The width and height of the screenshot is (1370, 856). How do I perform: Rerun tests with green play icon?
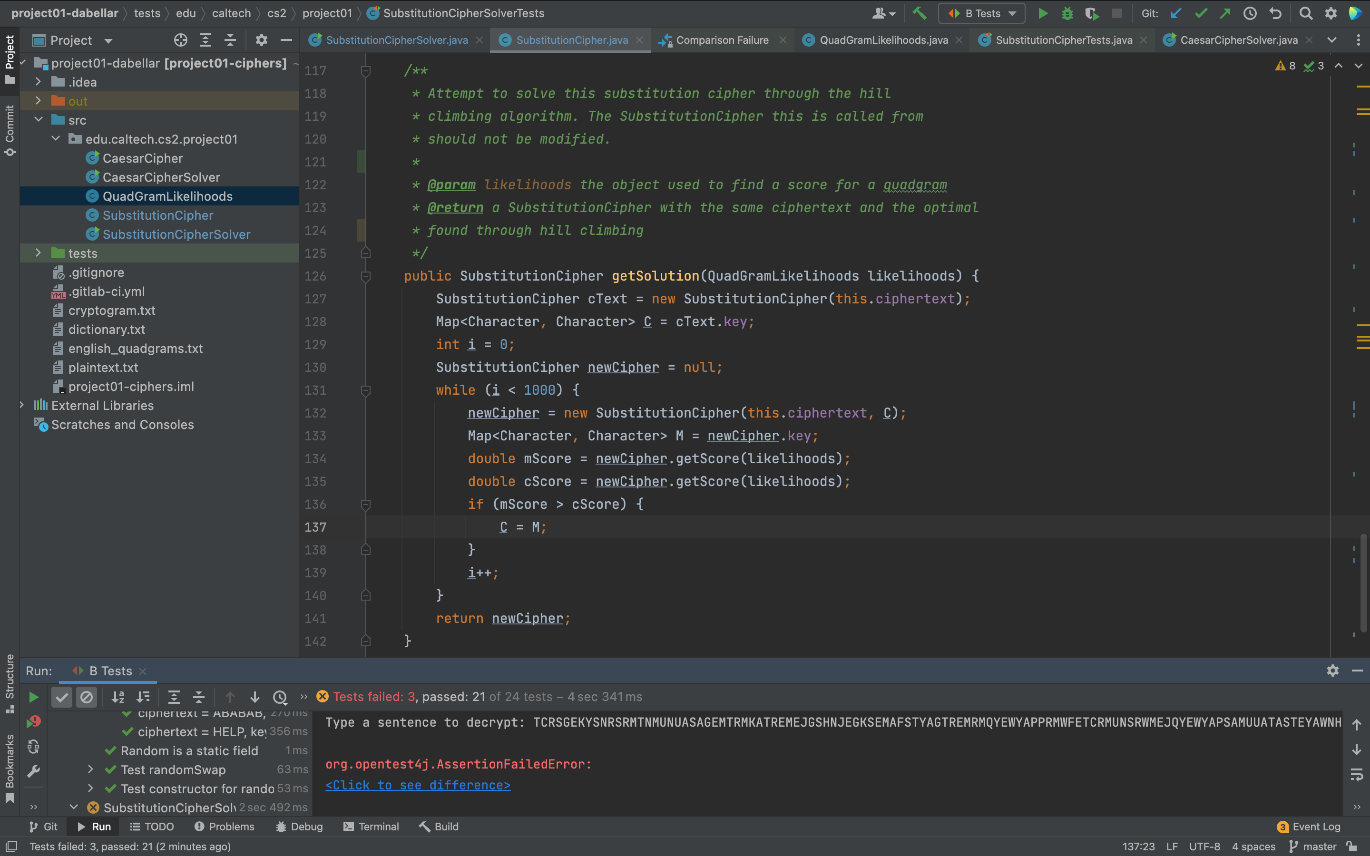pyautogui.click(x=33, y=697)
